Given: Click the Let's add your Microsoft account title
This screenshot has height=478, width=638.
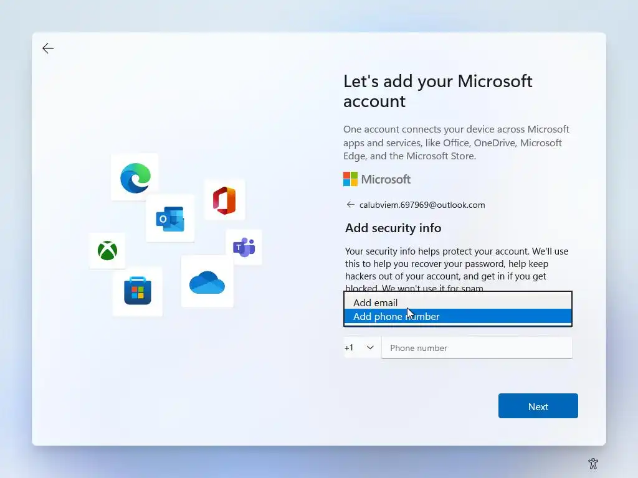Looking at the screenshot, I should [438, 91].
